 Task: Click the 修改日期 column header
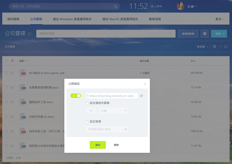(144, 61)
